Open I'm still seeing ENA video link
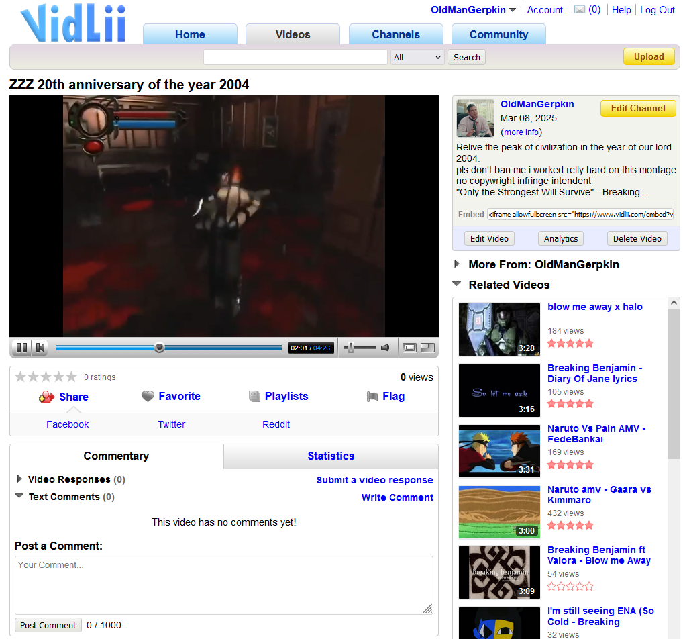This screenshot has height=639, width=683. pos(600,616)
